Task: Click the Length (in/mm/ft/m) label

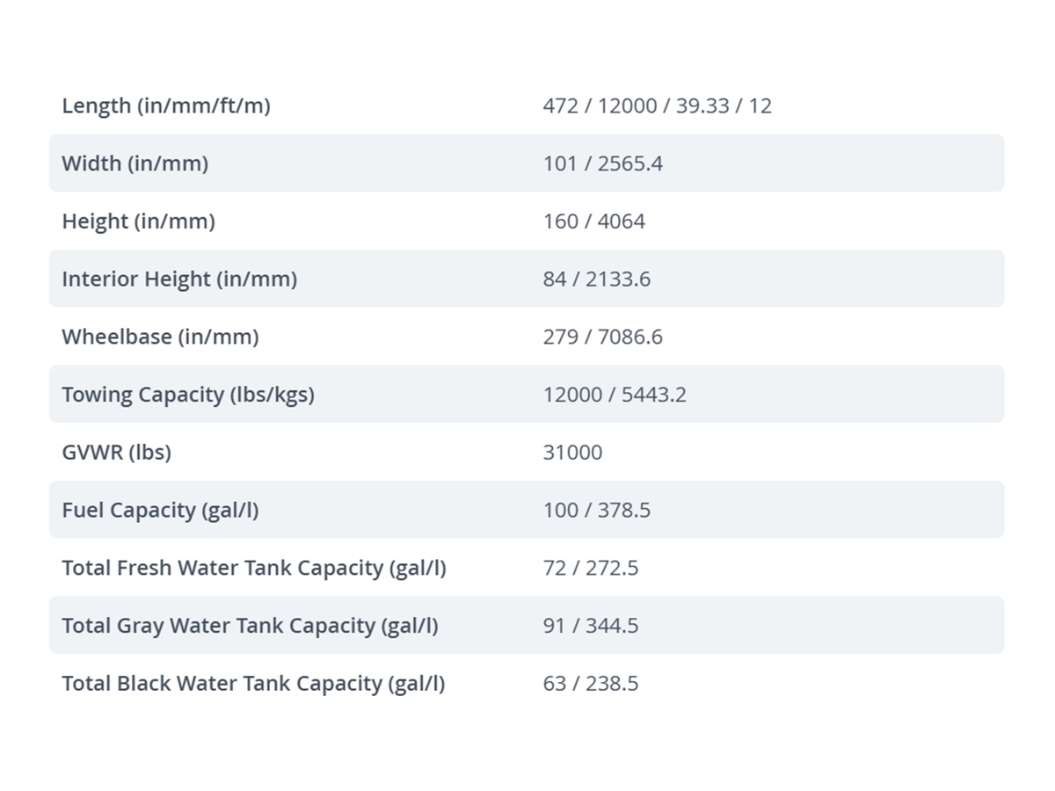Action: click(166, 106)
